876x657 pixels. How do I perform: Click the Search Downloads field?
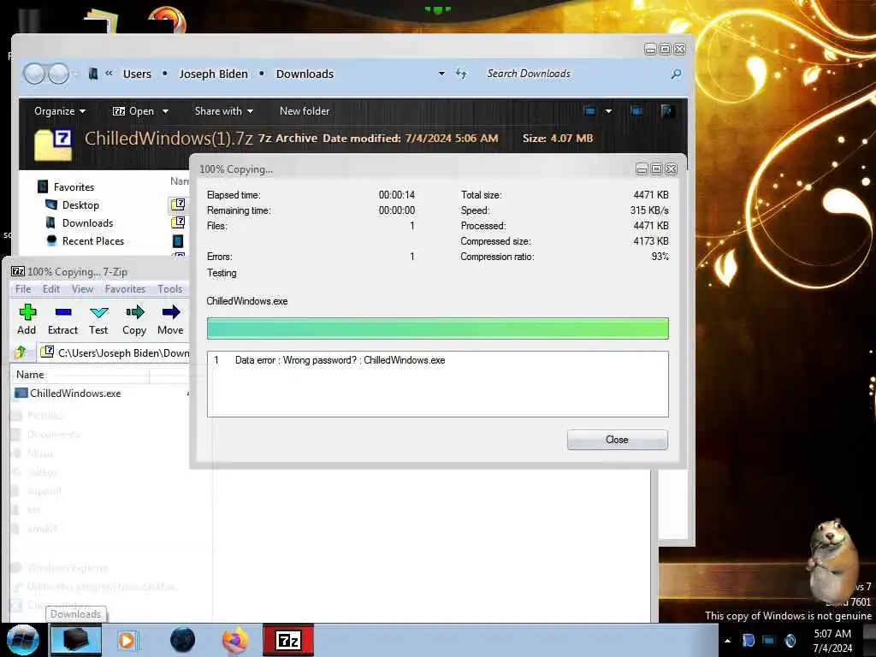tap(576, 74)
